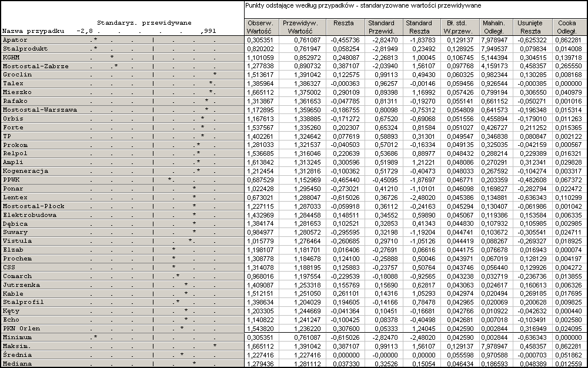Select the Minimum summary row label

click(x=17, y=337)
